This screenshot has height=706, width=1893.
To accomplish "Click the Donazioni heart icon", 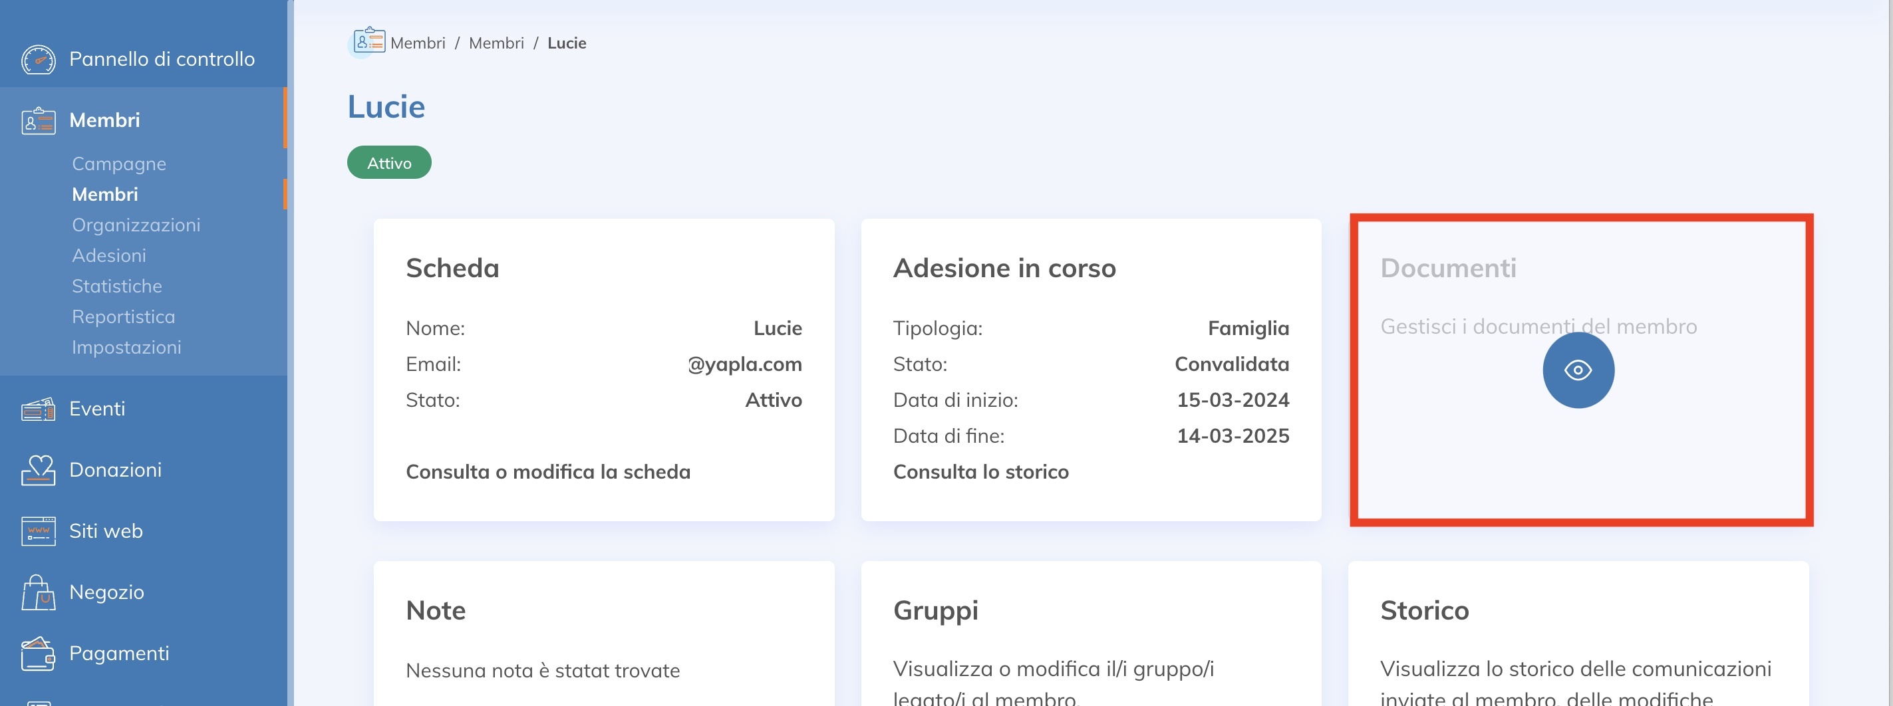I will (x=38, y=470).
